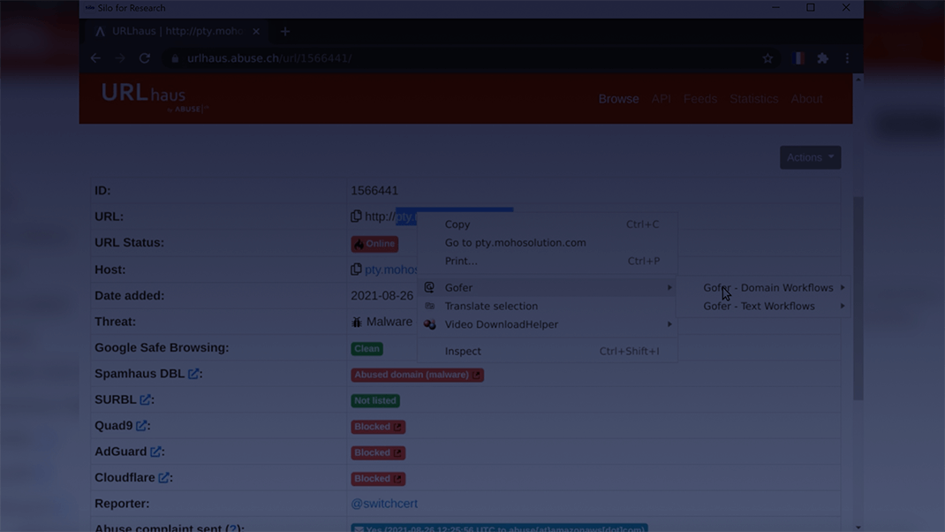Viewport: 945px width, 532px height.
Task: Open AdGuard external link icon
Action: click(155, 452)
